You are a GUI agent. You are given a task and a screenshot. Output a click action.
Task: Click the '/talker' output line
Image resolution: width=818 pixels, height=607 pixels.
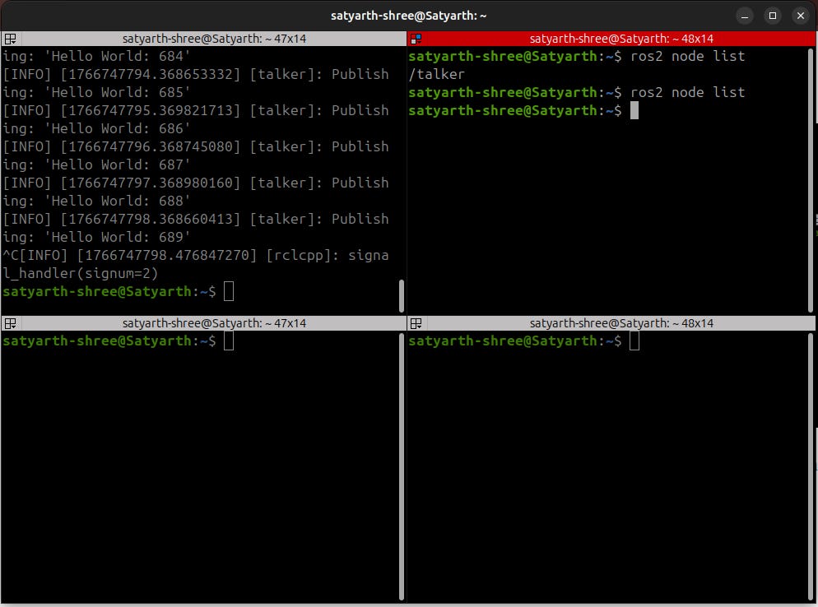[437, 75]
